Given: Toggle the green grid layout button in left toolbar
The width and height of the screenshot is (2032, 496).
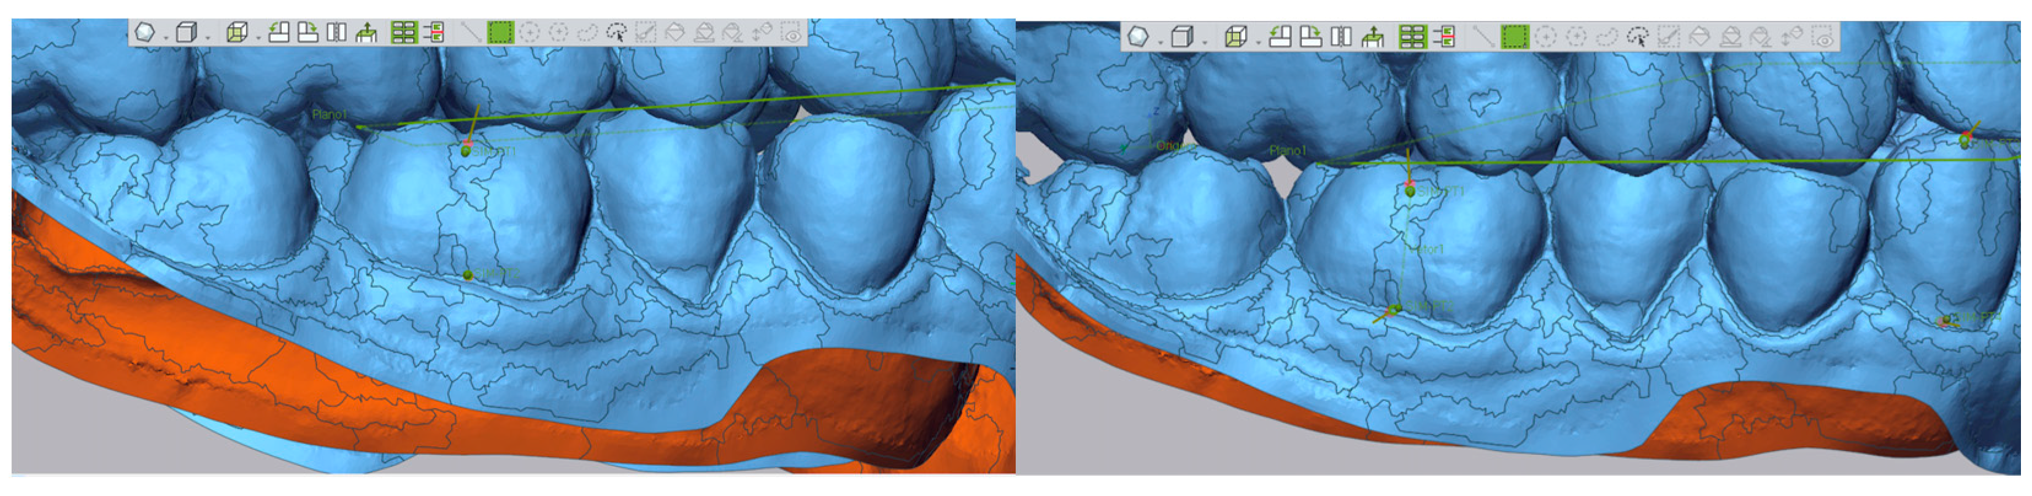Looking at the screenshot, I should (x=403, y=33).
